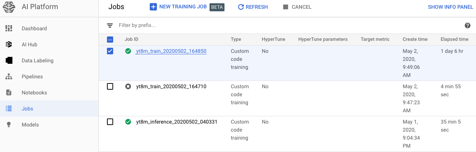Click the Dashboard sidebar icon
This screenshot has height=152, width=476.
(9, 28)
